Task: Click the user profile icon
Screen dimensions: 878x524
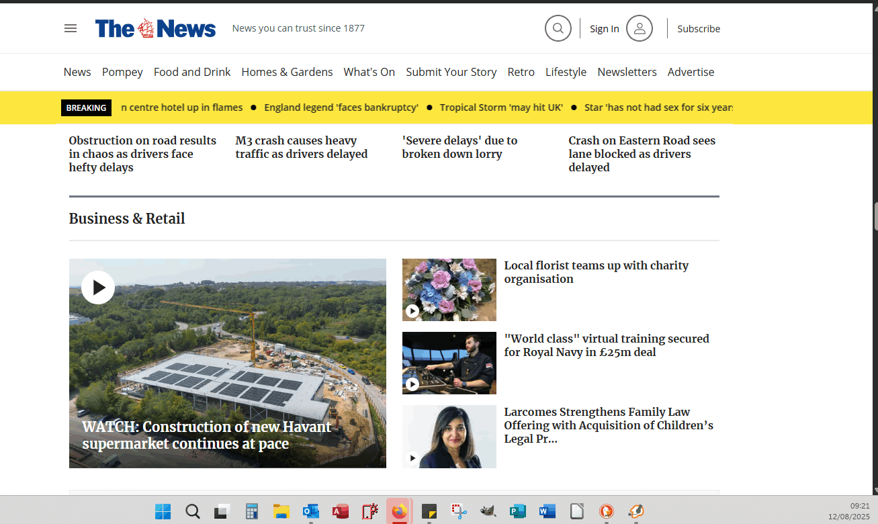Action: (x=639, y=28)
